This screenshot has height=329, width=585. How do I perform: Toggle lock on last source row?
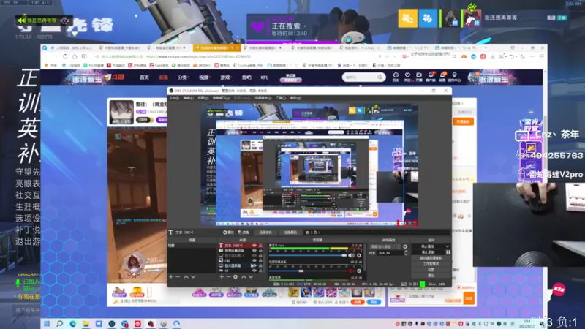tap(260, 271)
